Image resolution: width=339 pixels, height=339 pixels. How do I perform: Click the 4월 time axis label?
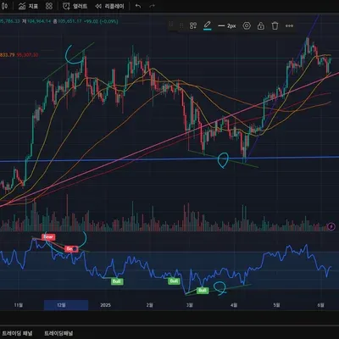(234, 305)
